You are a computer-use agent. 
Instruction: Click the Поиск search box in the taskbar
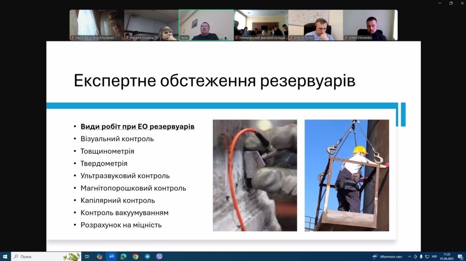click(x=41, y=256)
